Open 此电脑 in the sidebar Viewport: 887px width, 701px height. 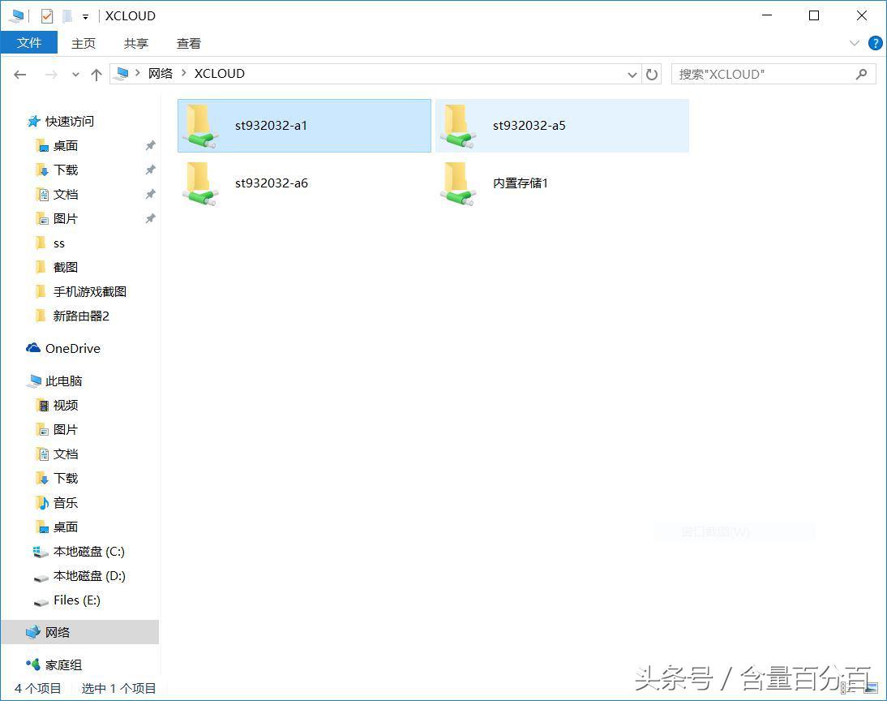click(63, 381)
